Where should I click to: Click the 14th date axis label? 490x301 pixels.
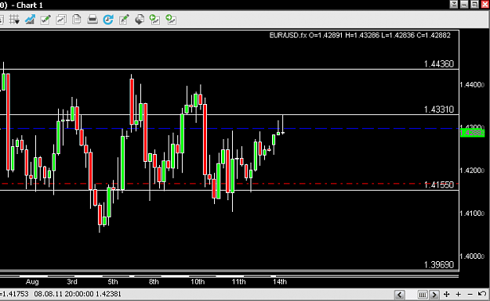tap(280, 281)
